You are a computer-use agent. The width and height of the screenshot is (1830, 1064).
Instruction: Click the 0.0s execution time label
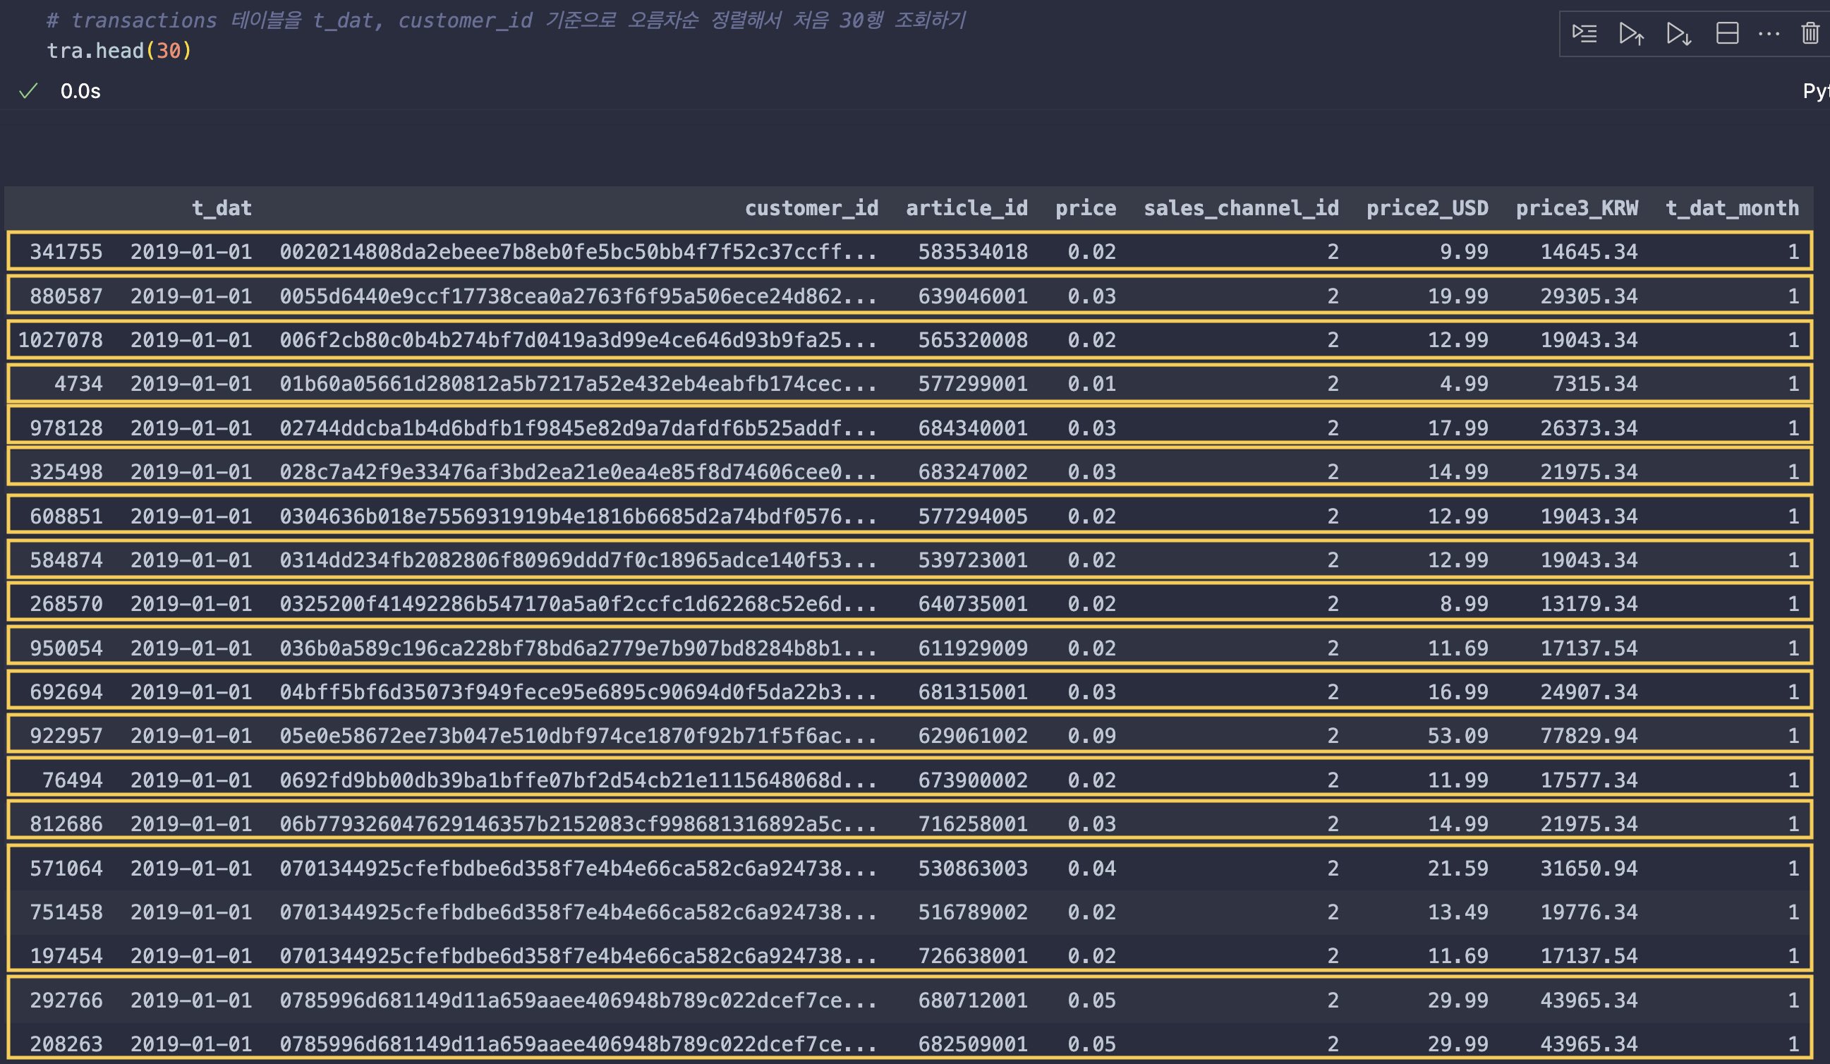click(x=80, y=91)
